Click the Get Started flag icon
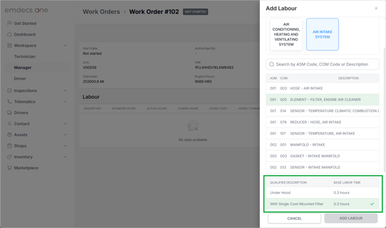 (x=9, y=24)
